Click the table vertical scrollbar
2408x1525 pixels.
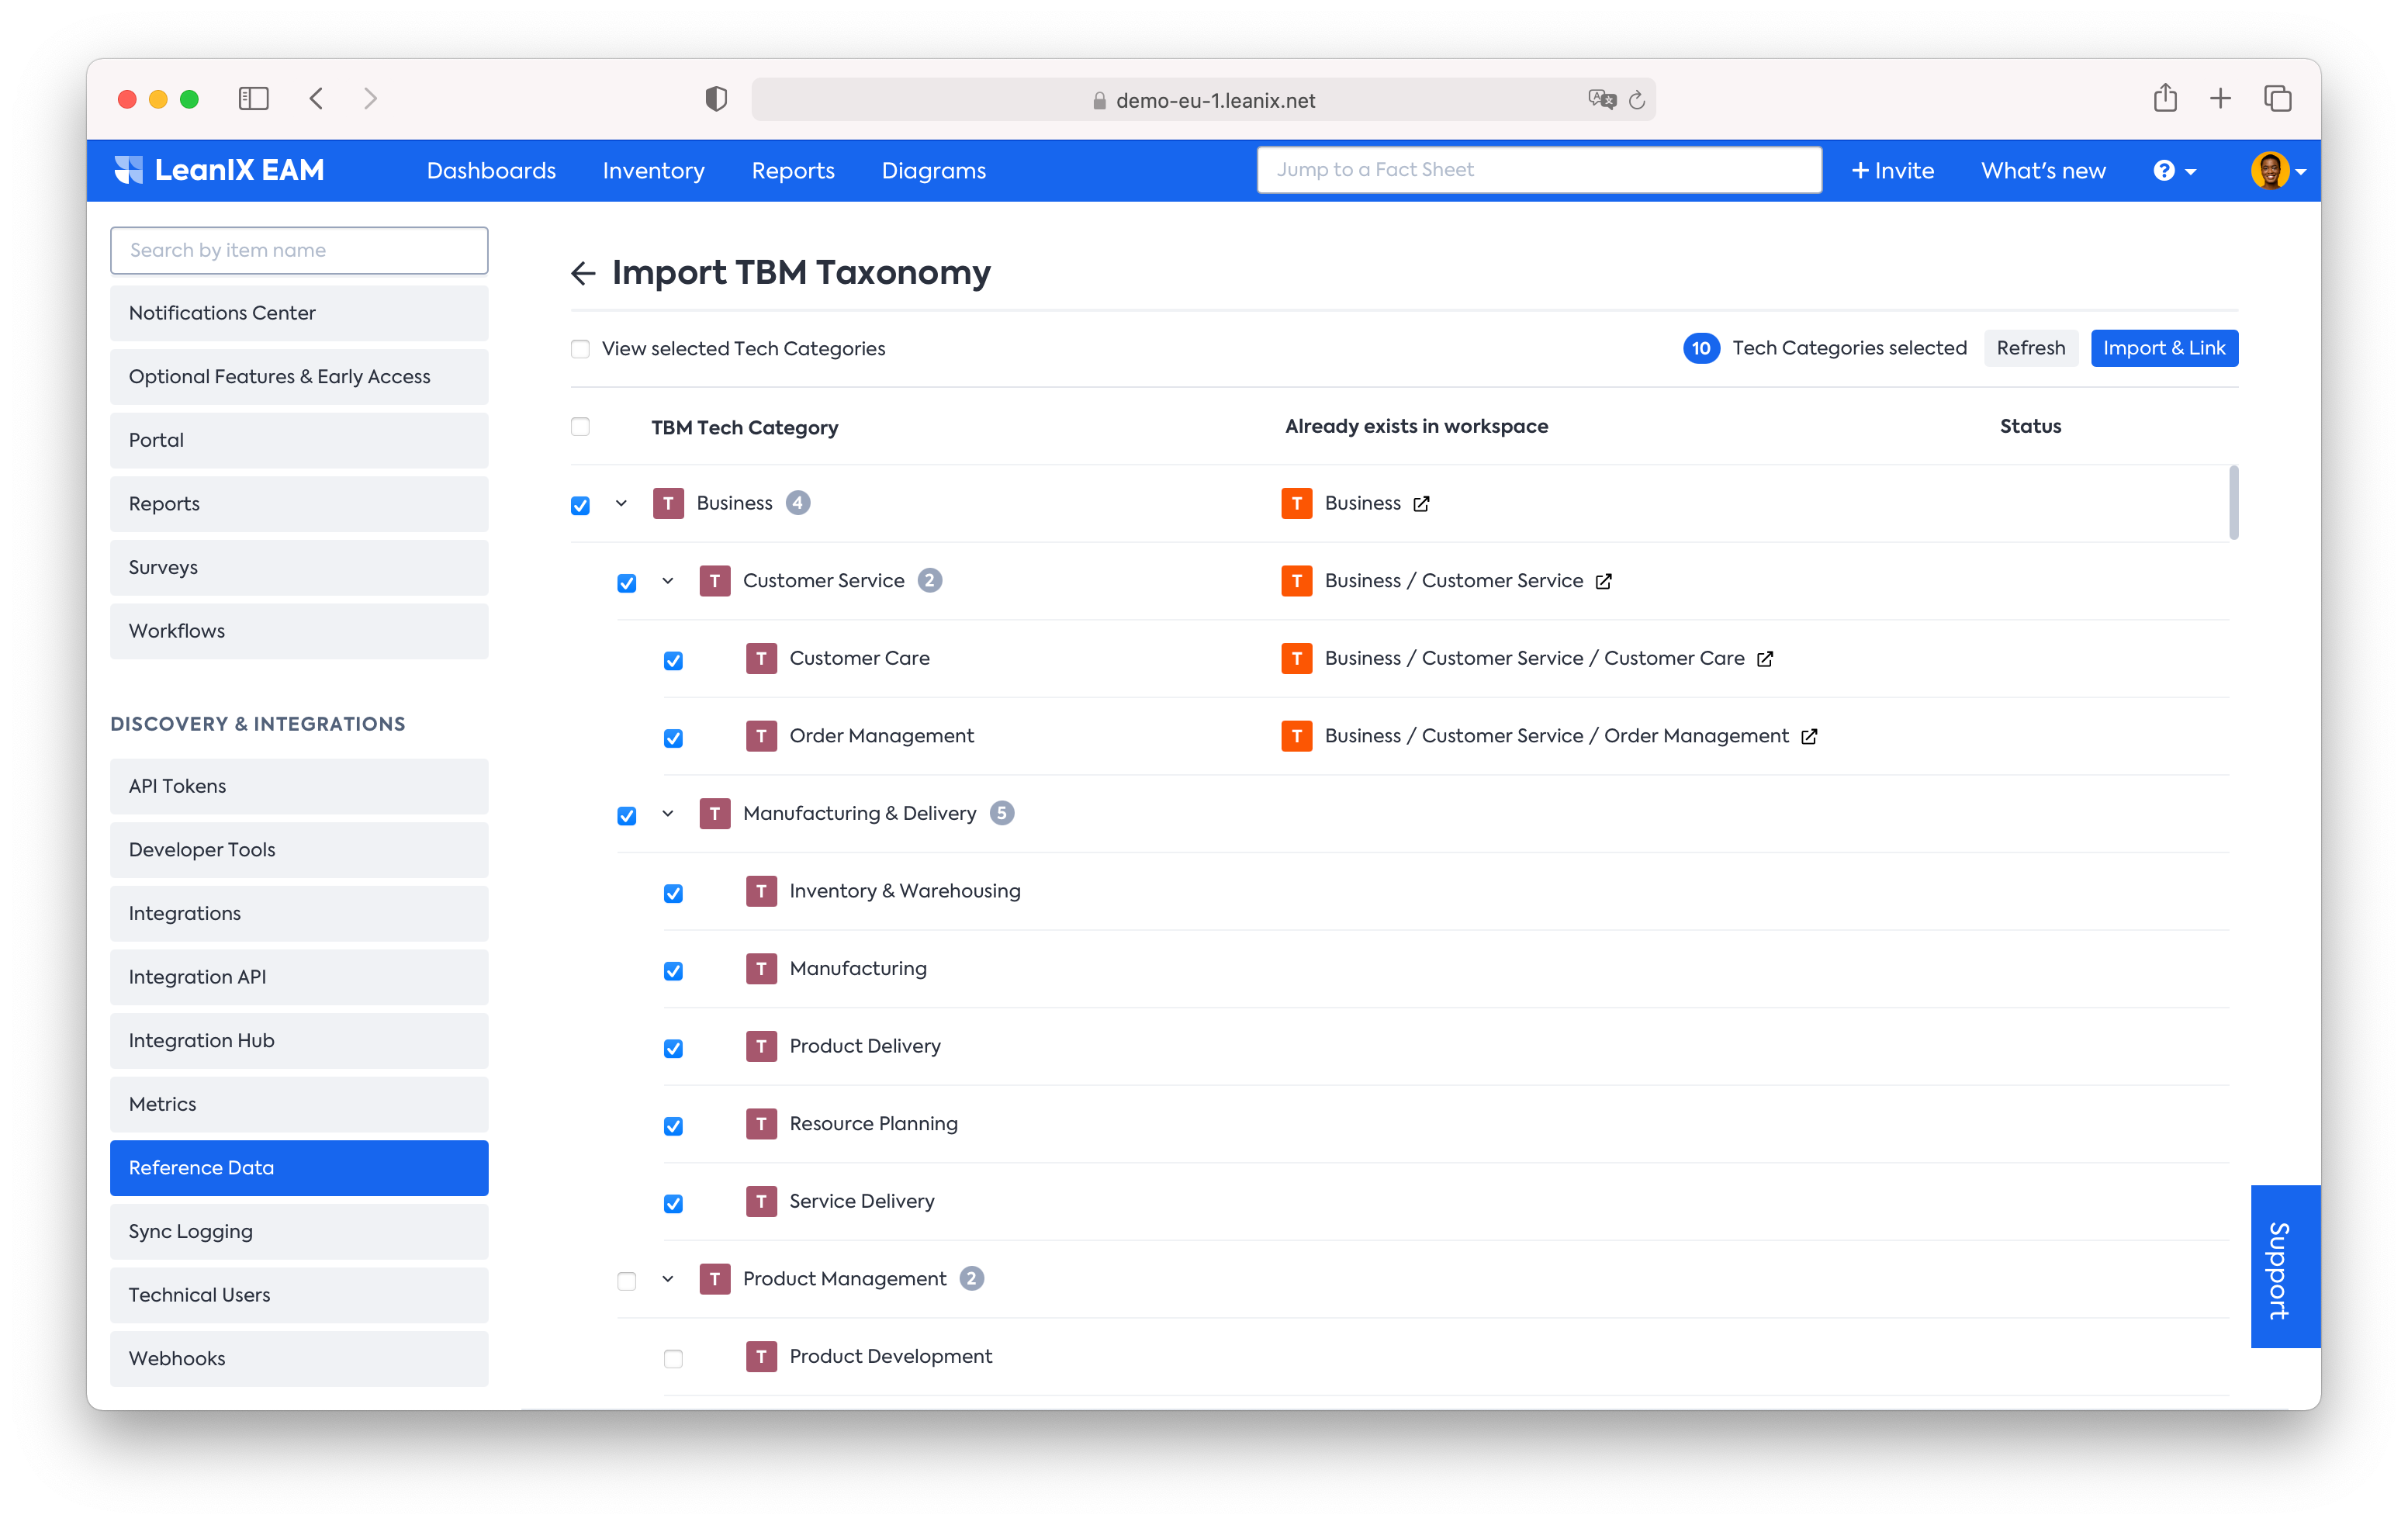2233,503
